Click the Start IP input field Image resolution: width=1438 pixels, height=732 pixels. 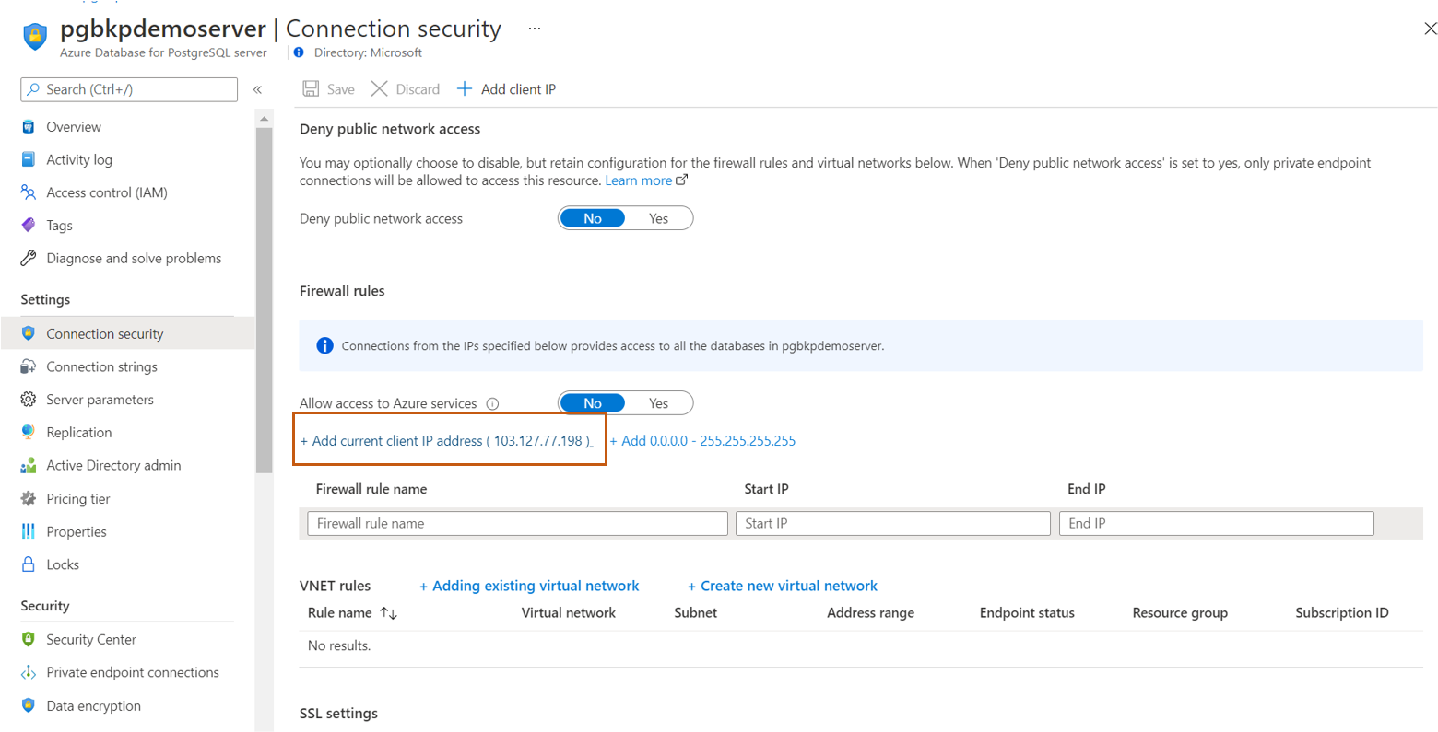pos(892,523)
